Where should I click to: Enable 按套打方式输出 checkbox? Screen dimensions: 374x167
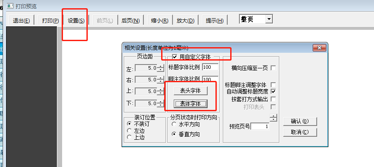(x=273, y=99)
